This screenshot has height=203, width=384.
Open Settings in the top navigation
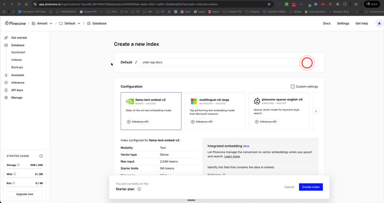pos(343,23)
